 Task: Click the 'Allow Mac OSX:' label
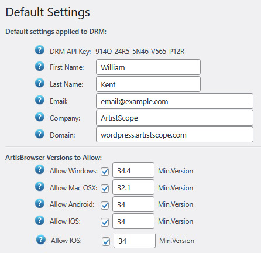point(74,188)
